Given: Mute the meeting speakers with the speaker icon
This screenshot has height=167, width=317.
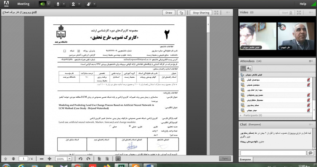Looking at the screenshot, I should pyautogui.click(x=43, y=4).
